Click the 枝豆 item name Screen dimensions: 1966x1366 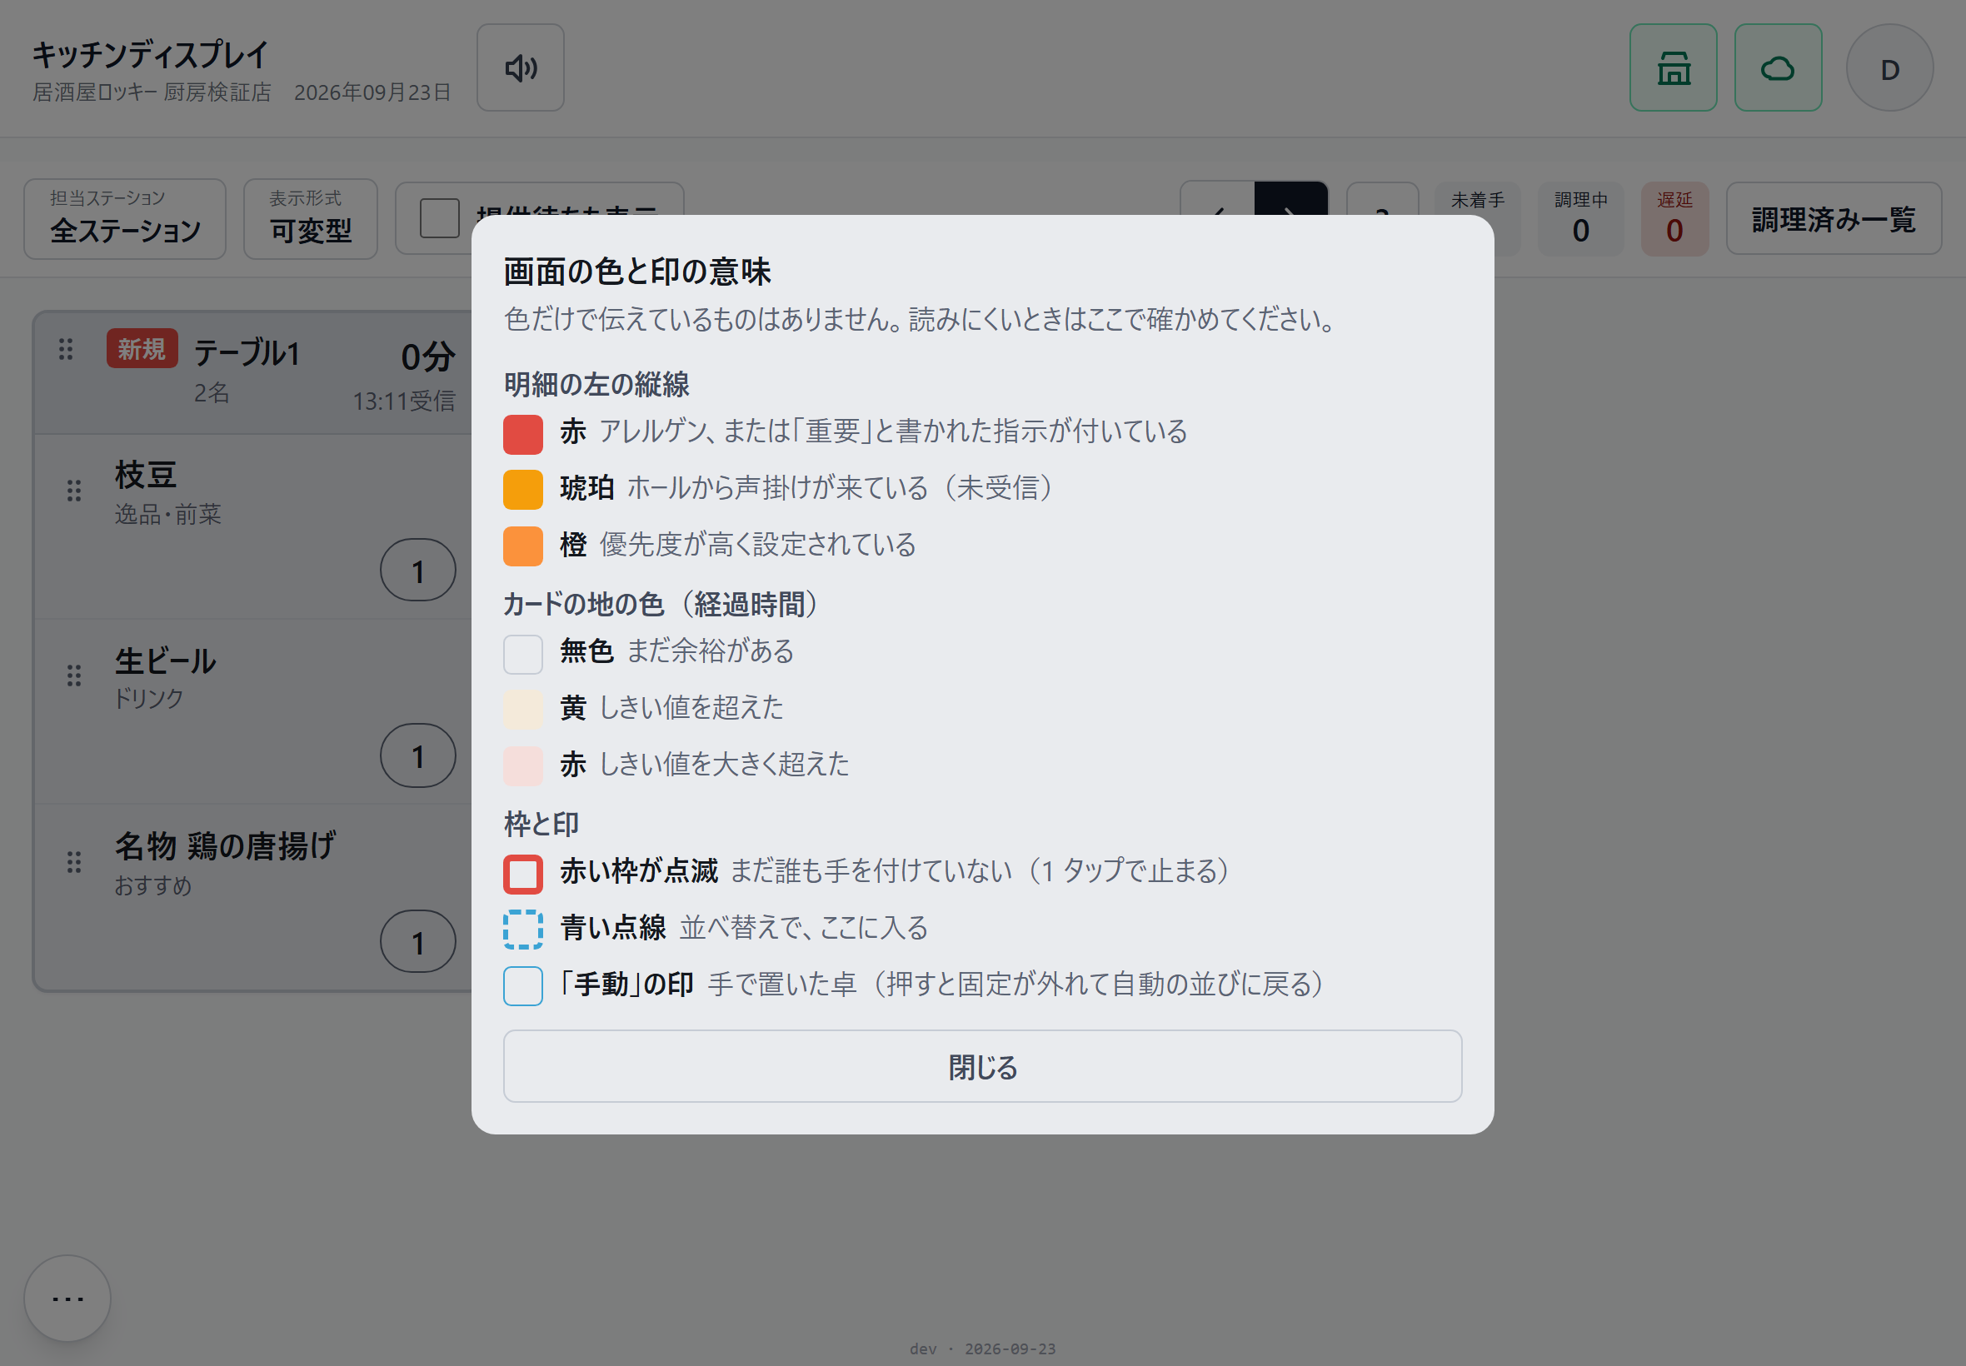pyautogui.click(x=146, y=474)
